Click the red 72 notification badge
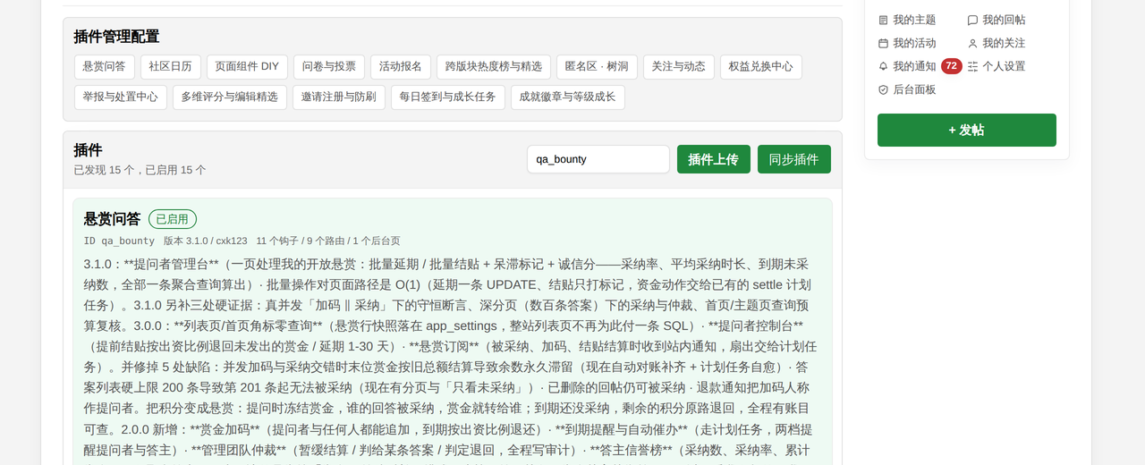 coord(951,66)
